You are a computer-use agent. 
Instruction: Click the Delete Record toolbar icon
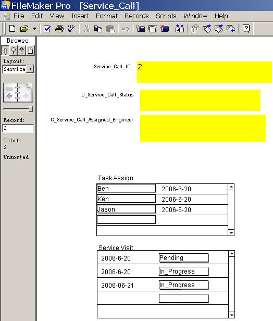point(165,29)
